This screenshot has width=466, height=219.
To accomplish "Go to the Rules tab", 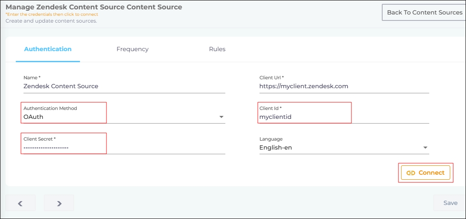I will pos(217,49).
